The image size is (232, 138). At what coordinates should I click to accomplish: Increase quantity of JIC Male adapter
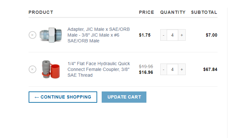pos(182,35)
